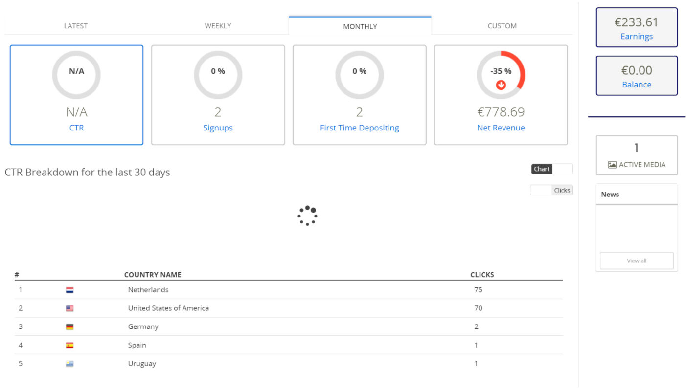The height and width of the screenshot is (391, 686).
Task: Click the Clicks column header
Action: pyautogui.click(x=482, y=275)
